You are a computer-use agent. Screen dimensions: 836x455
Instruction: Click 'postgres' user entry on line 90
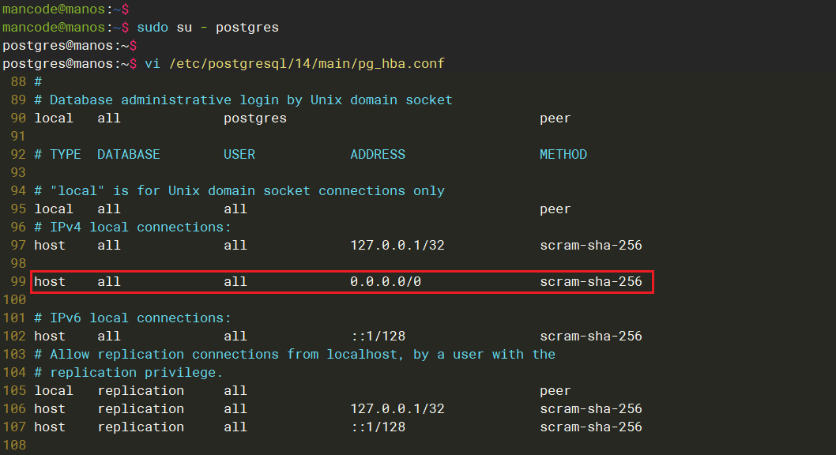pyautogui.click(x=254, y=118)
